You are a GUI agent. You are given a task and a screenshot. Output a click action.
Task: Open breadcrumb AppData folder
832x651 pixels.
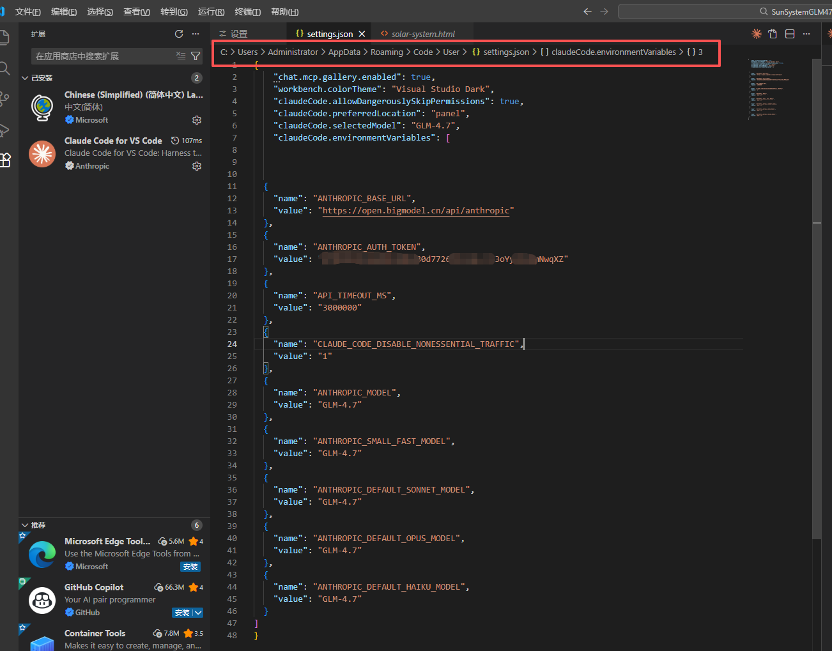(x=344, y=52)
